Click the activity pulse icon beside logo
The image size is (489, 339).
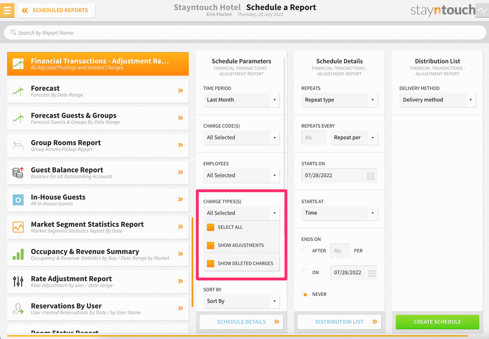click(482, 10)
